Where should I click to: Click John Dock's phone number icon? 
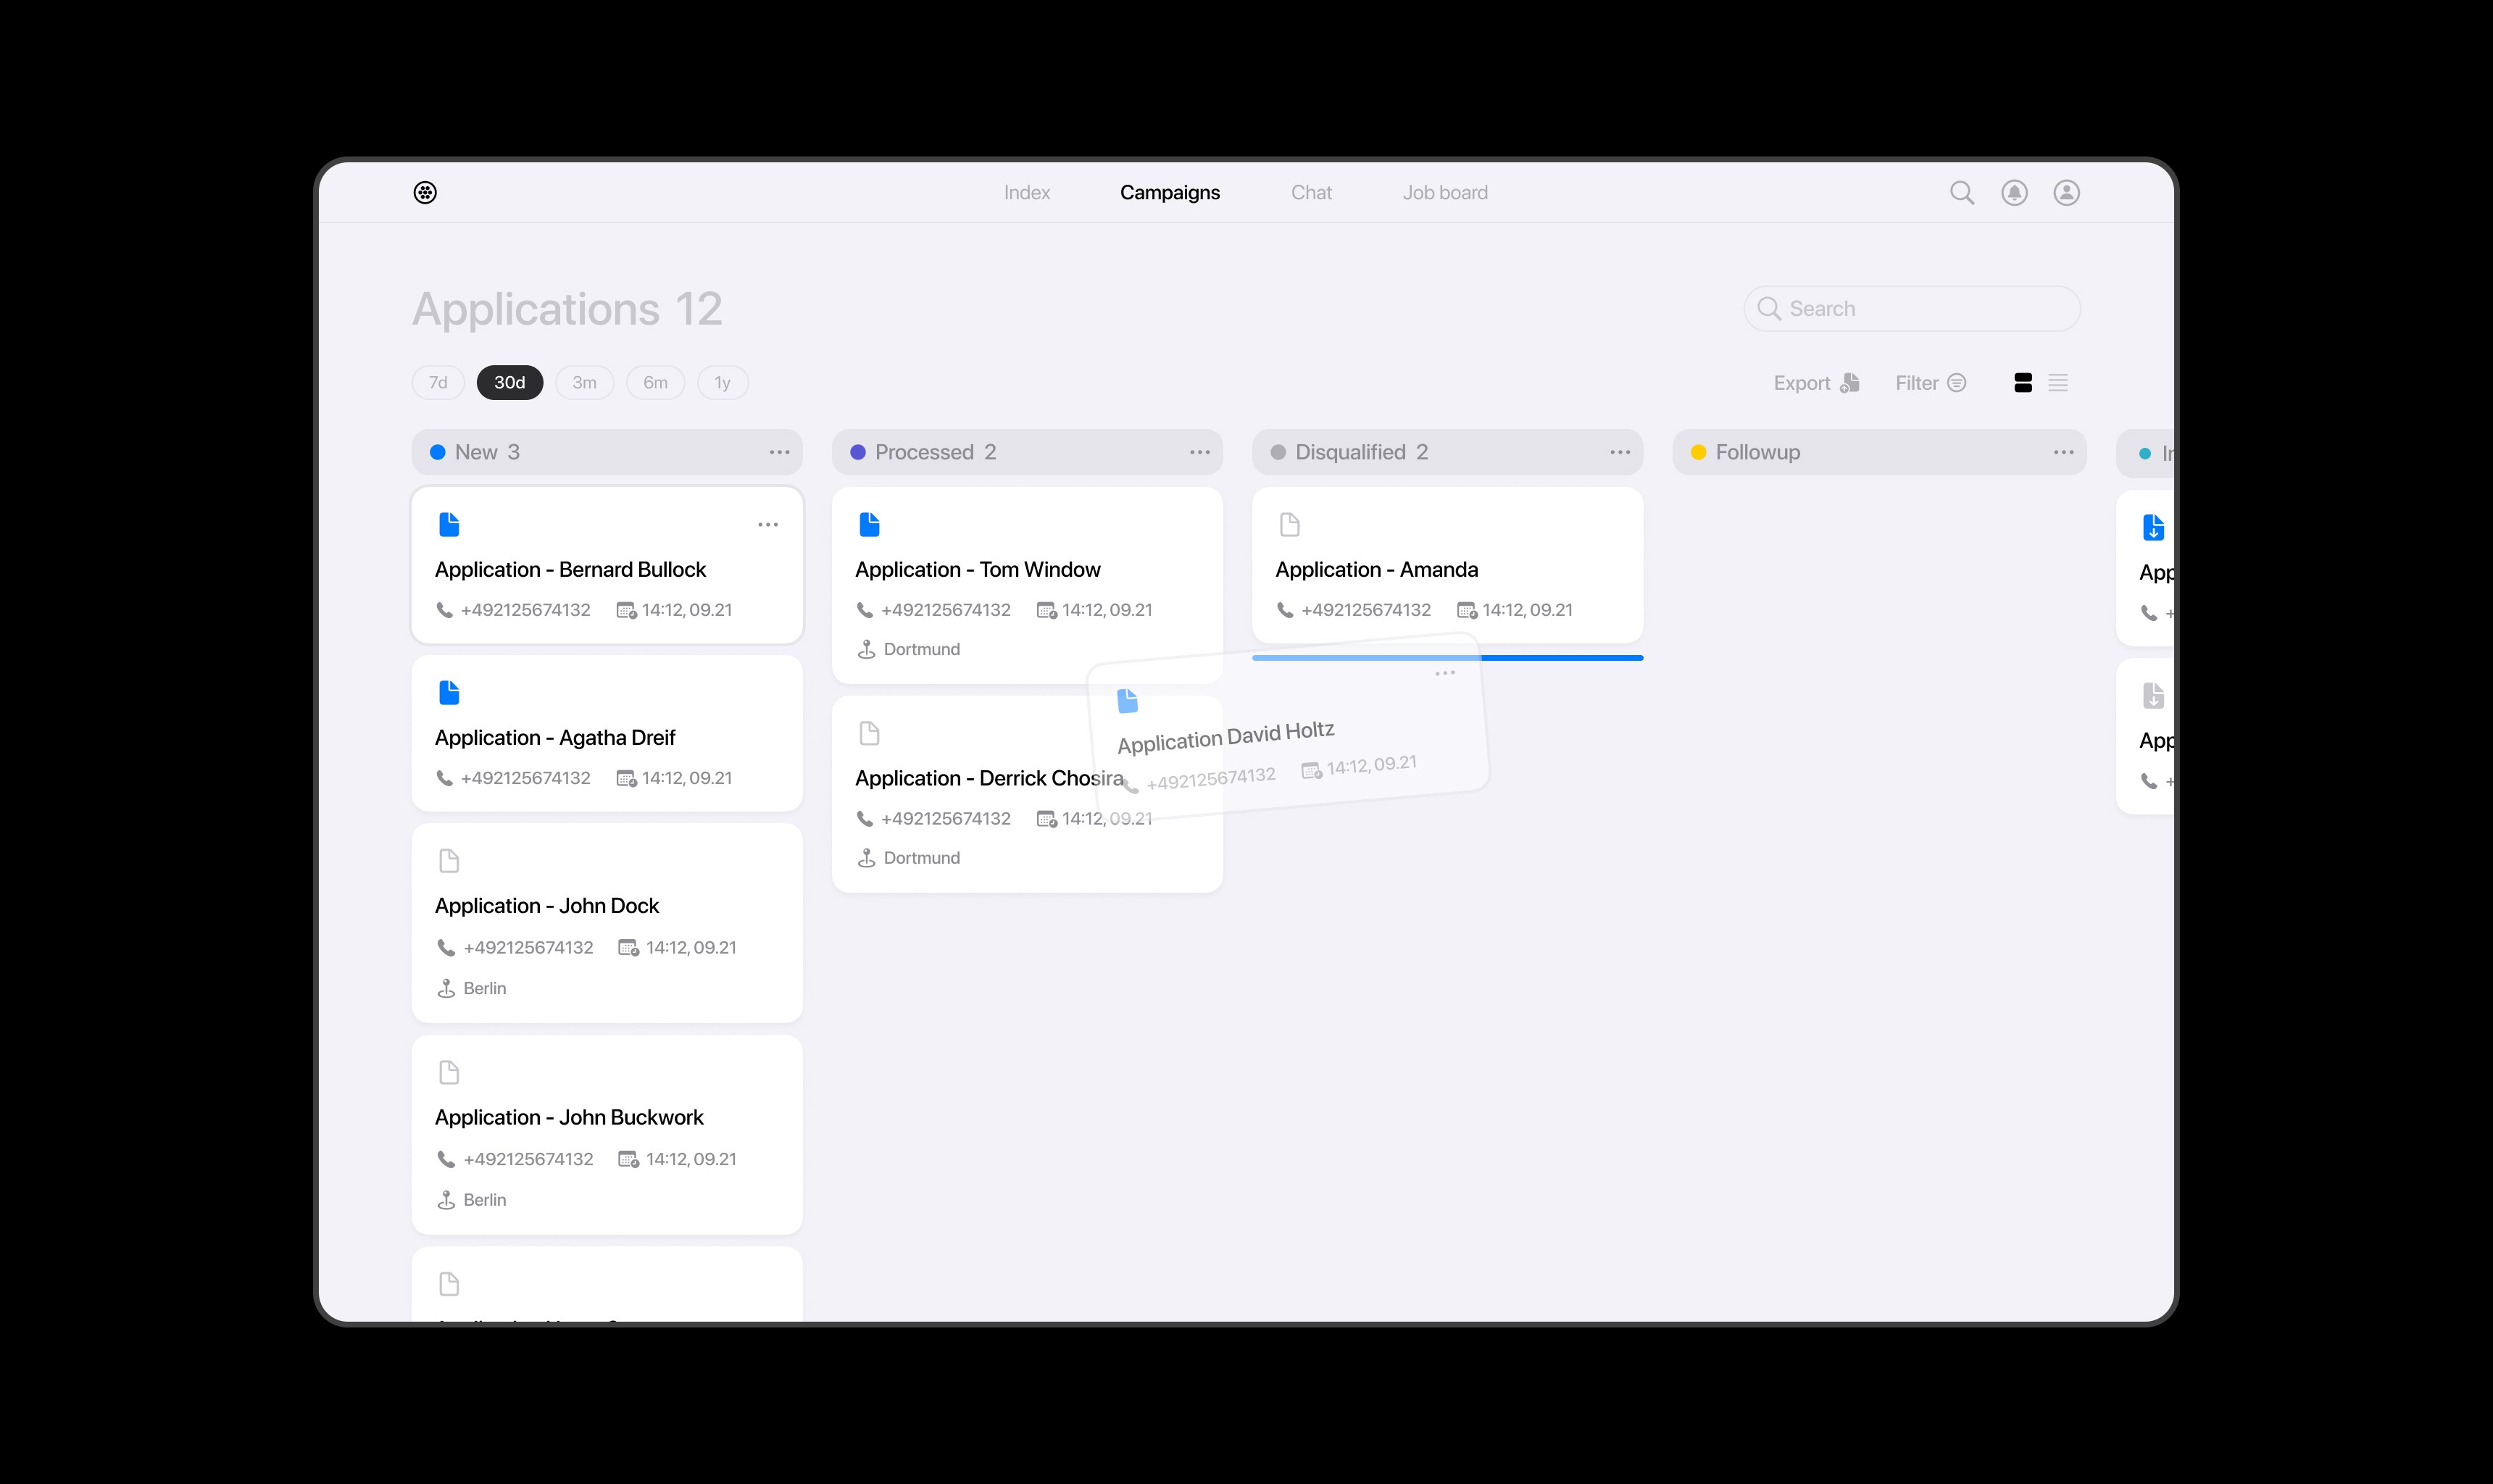coord(446,947)
